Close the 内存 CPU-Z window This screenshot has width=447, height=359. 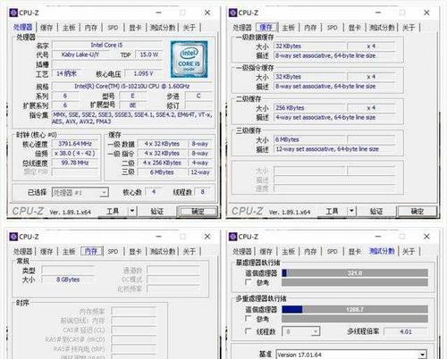pos(207,237)
